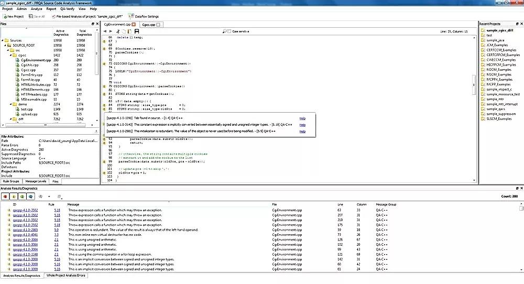Viewport: 524px width, 284px height.
Task: Run File-based Analysis of project sample_cgicc_diff
Action: tap(87, 16)
